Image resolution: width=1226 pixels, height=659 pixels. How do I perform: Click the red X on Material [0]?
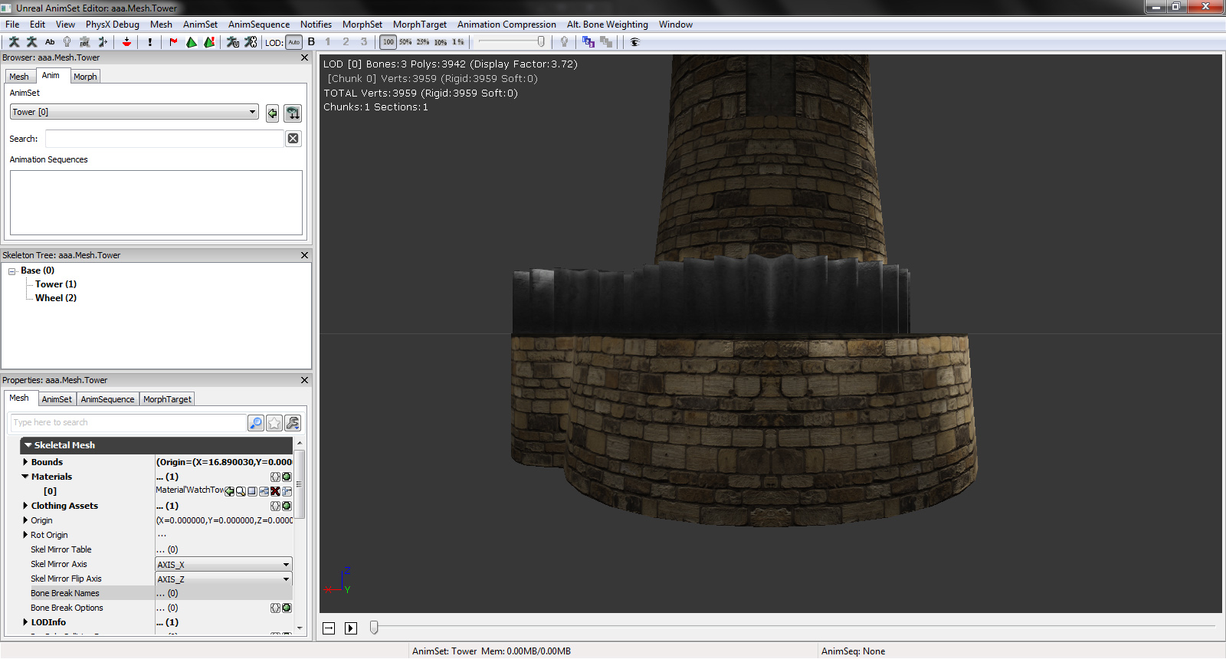pyautogui.click(x=275, y=491)
